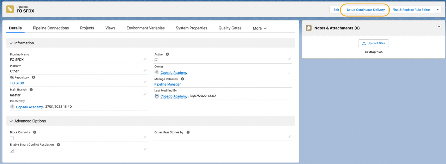Image resolution: width=446 pixels, height=164 pixels.
Task: Collapse the Advanced Options section
Action: (11, 121)
